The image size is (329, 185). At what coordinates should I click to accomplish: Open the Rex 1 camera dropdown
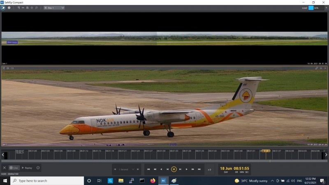pyautogui.click(x=54, y=8)
